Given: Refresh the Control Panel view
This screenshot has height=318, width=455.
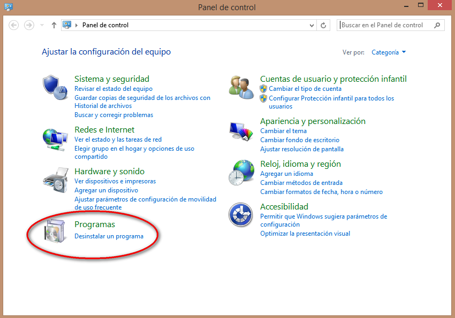Looking at the screenshot, I should (323, 25).
